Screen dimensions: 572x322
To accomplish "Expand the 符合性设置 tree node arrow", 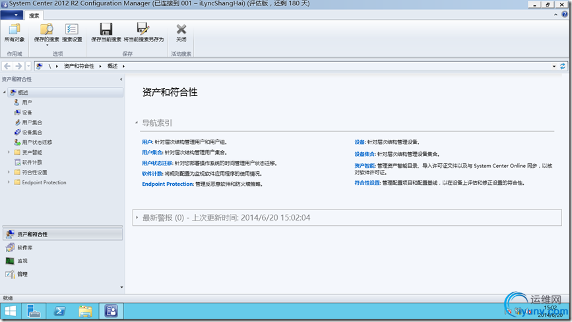I will tap(9, 173).
